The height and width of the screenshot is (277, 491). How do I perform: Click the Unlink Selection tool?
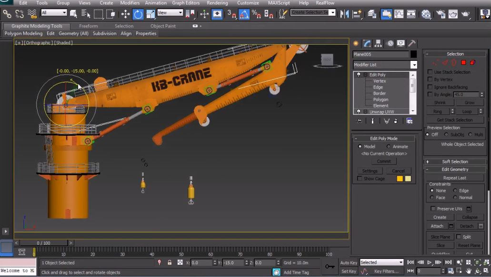click(20, 14)
